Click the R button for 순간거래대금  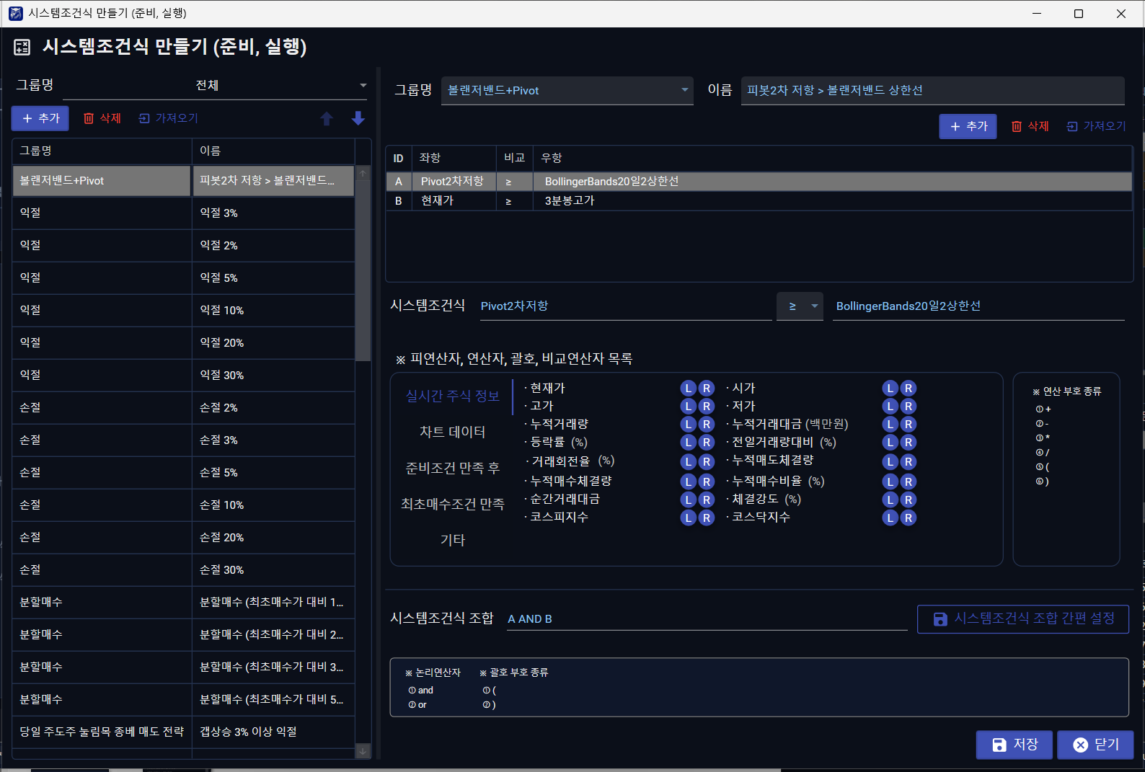pyautogui.click(x=707, y=500)
